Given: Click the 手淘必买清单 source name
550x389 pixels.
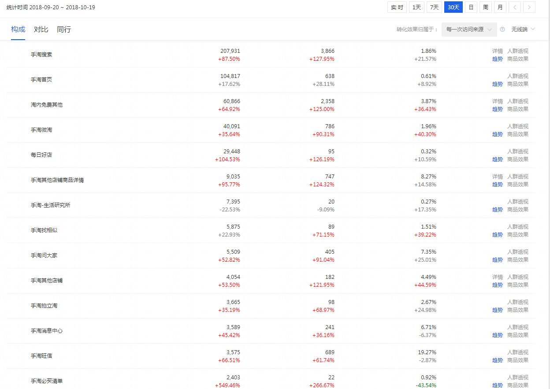Looking at the screenshot, I should pos(47,381).
